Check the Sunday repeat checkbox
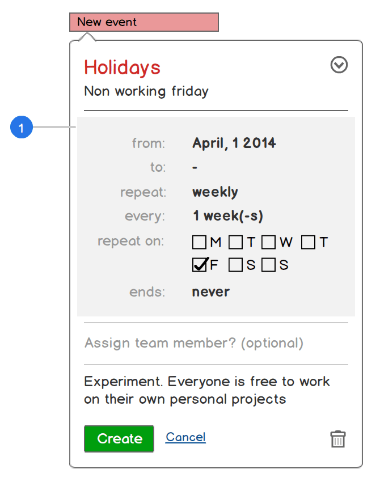This screenshot has height=482, width=380. [268, 264]
